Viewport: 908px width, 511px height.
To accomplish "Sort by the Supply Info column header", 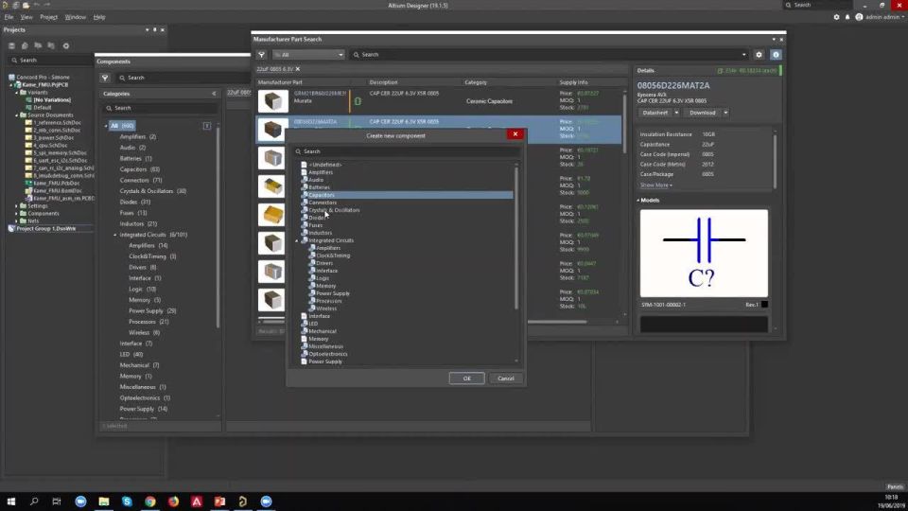I will 573,82.
